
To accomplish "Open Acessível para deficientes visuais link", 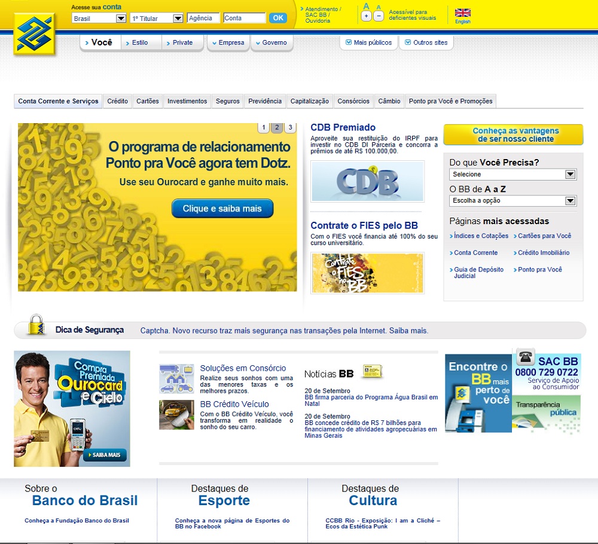I will (x=412, y=15).
